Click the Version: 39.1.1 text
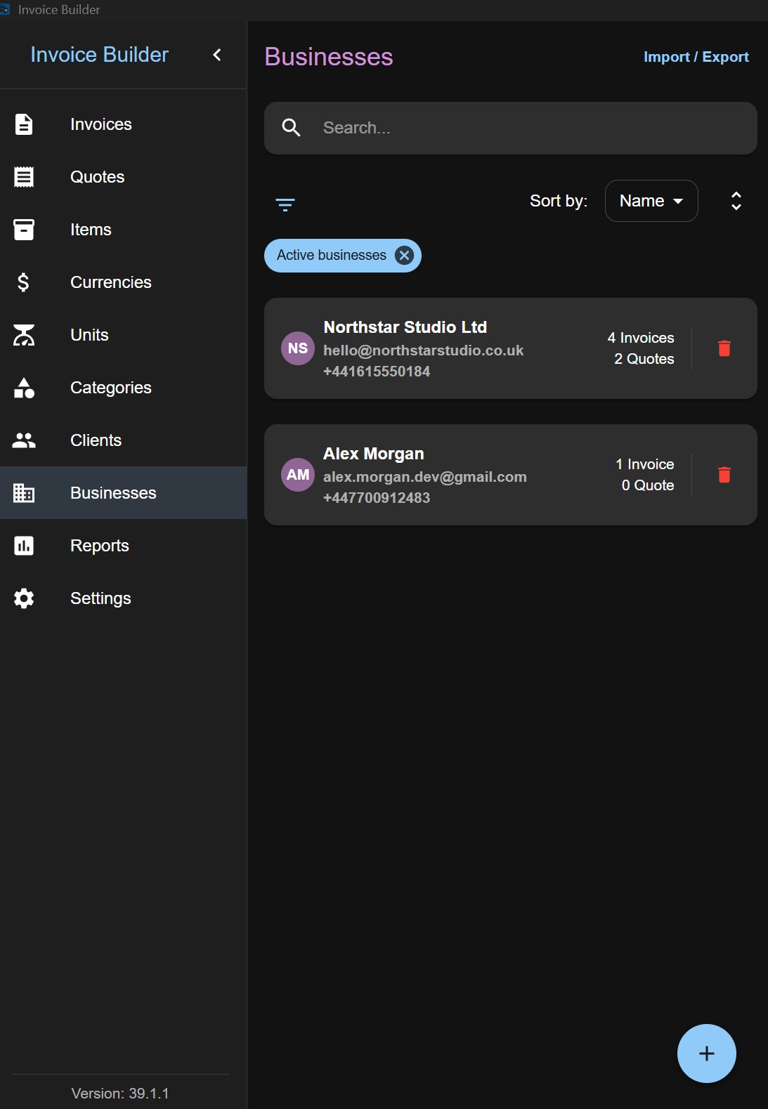Image resolution: width=768 pixels, height=1109 pixels. coord(120,1094)
